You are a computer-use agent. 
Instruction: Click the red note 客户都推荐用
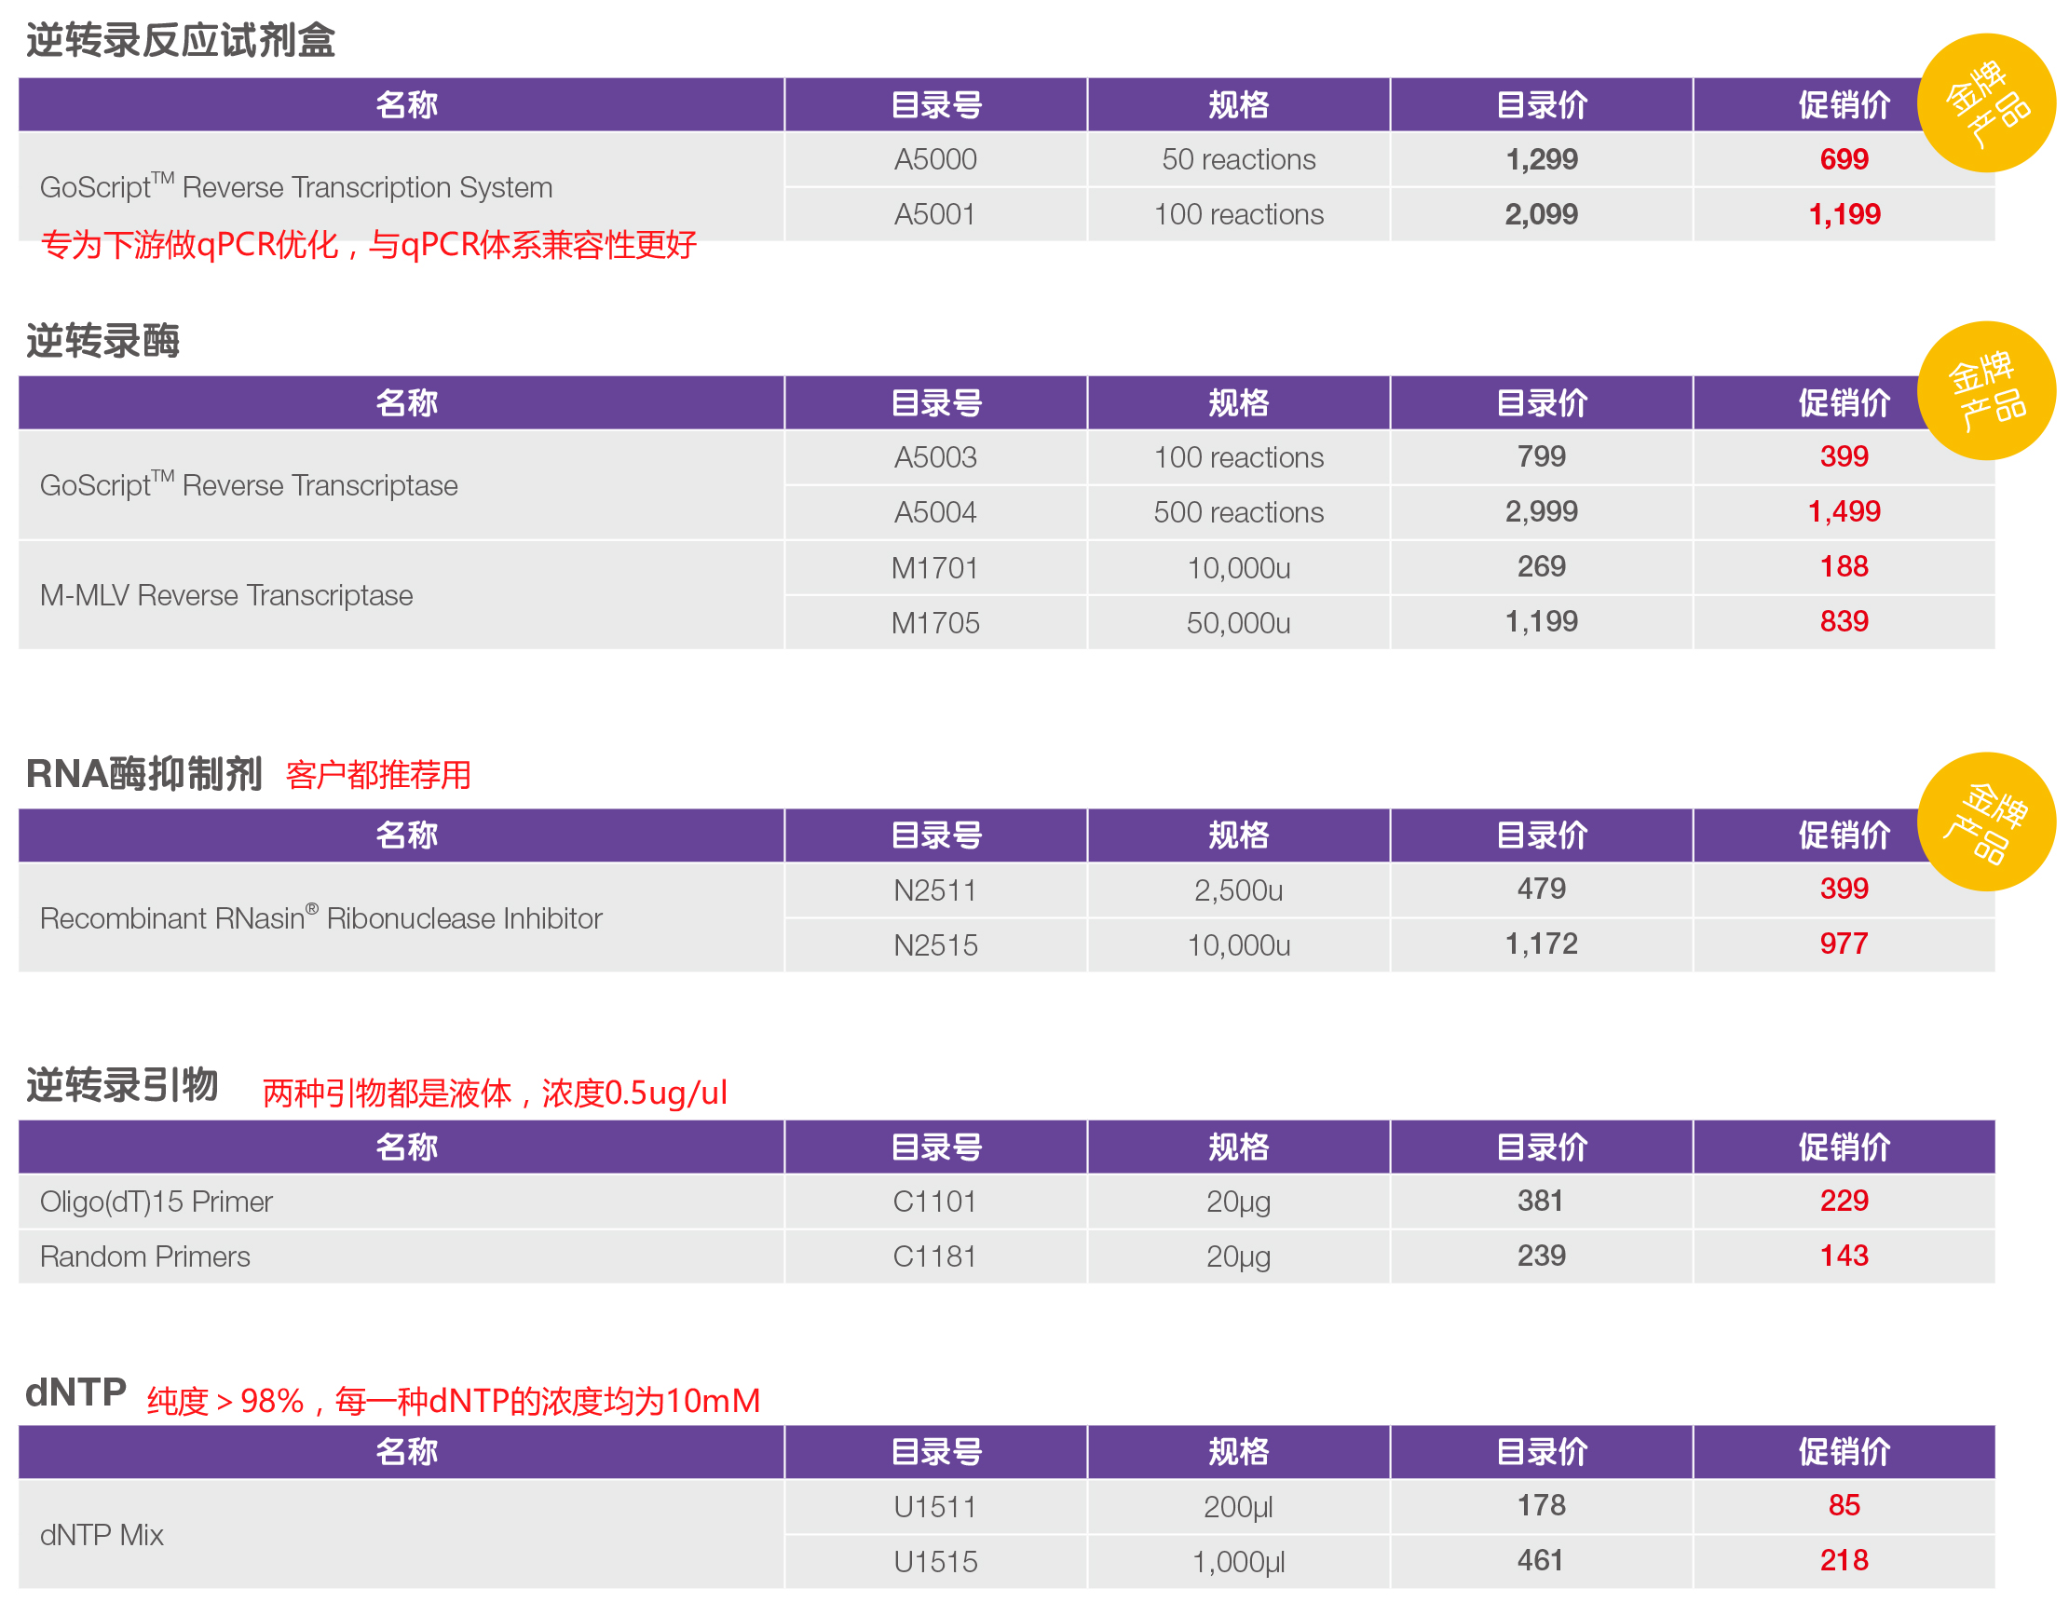[x=378, y=775]
